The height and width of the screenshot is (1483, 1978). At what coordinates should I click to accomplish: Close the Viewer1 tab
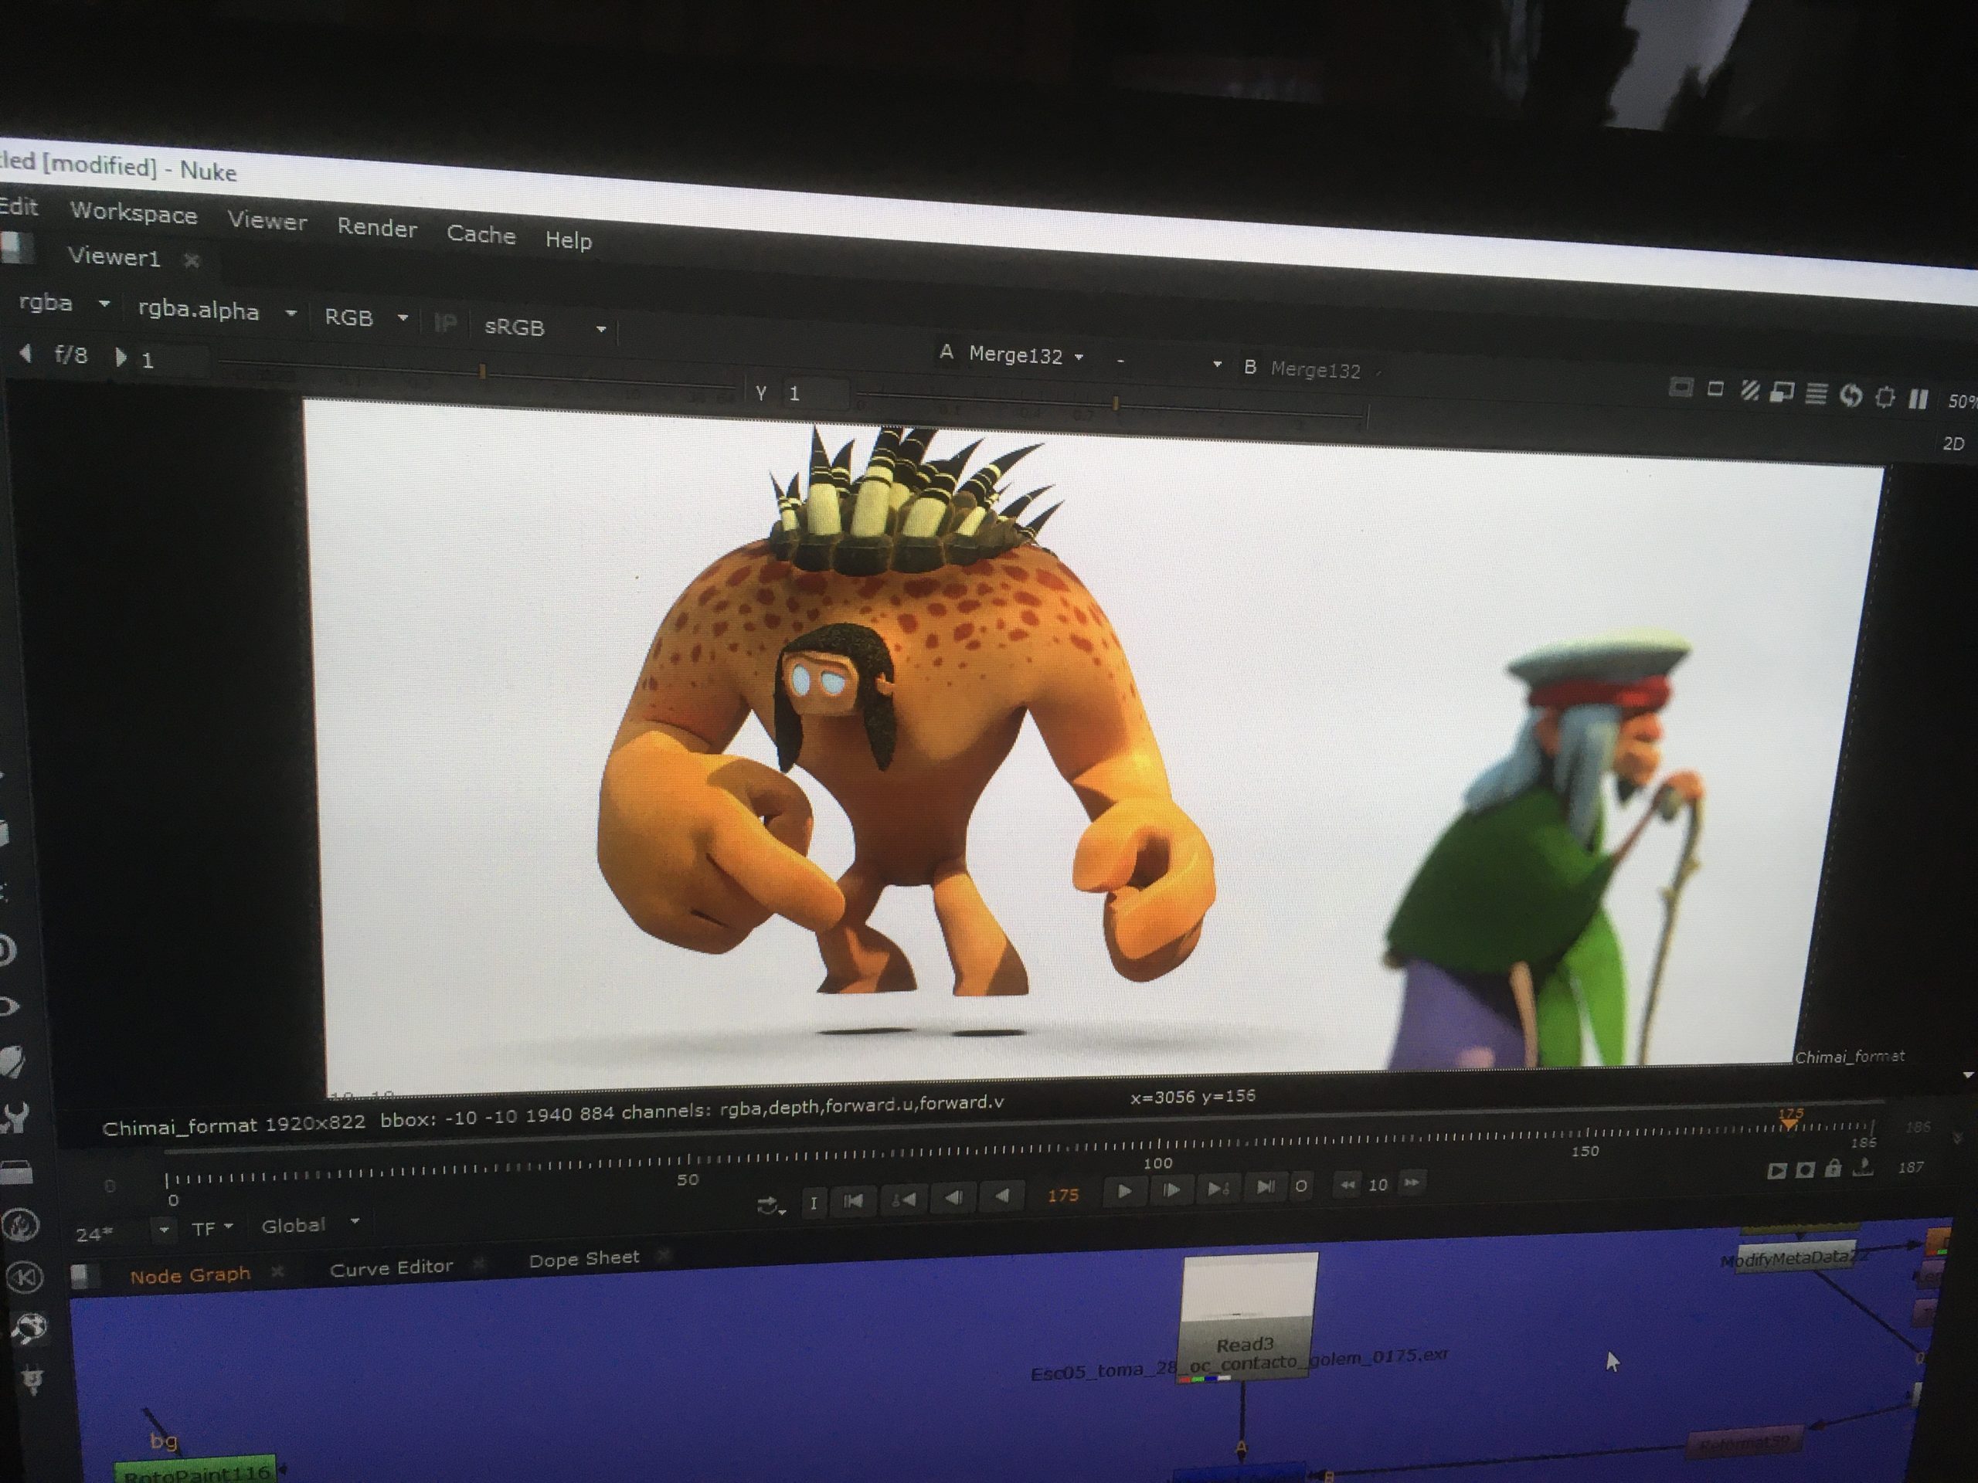[191, 260]
